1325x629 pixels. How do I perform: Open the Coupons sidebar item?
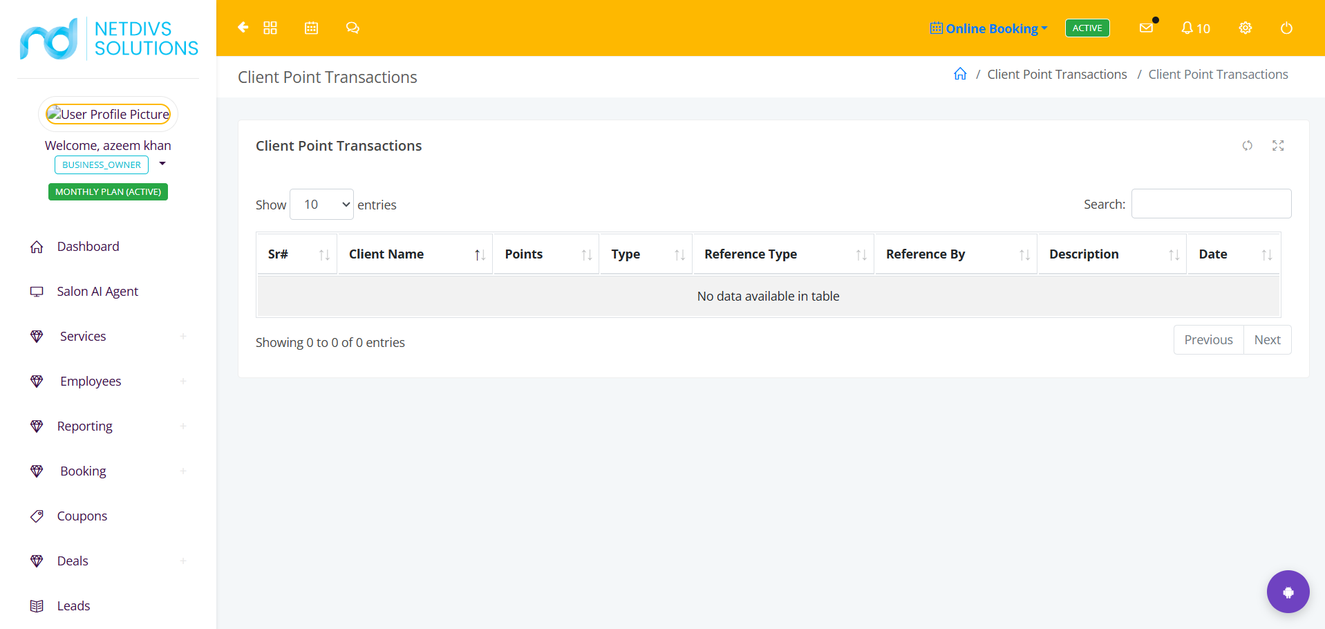tap(82, 516)
